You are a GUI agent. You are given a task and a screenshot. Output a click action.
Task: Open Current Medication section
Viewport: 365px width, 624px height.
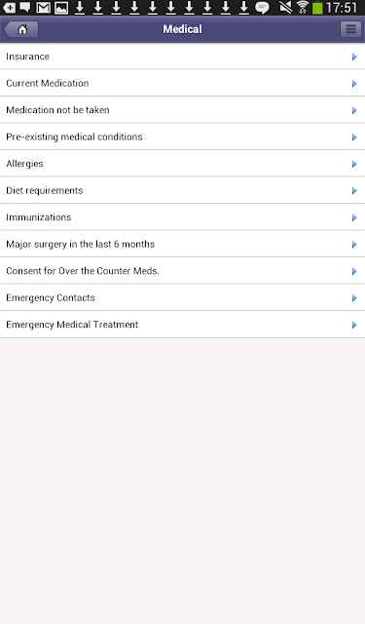point(182,83)
